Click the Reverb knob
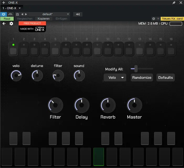The image size is (184, 168). (108, 105)
